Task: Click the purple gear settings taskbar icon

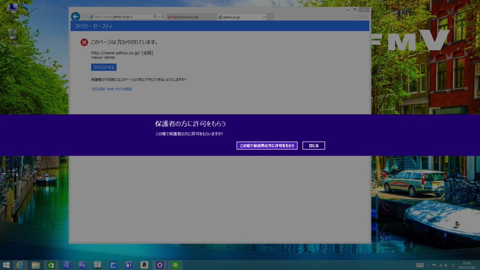Action: (160, 265)
